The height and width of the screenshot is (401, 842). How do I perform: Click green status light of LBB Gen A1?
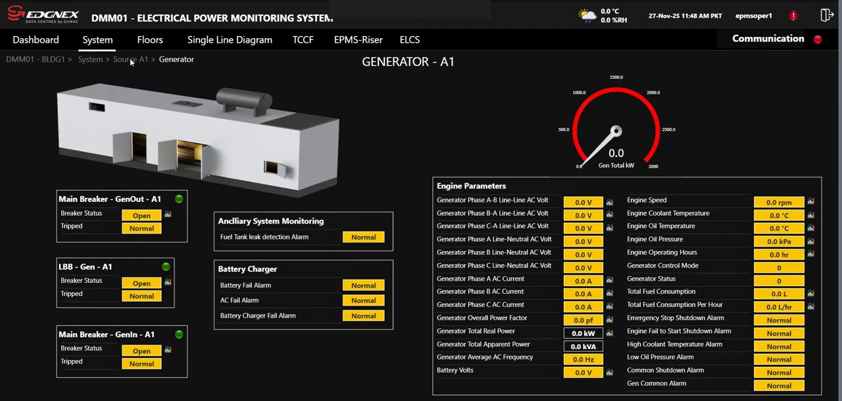click(x=166, y=266)
